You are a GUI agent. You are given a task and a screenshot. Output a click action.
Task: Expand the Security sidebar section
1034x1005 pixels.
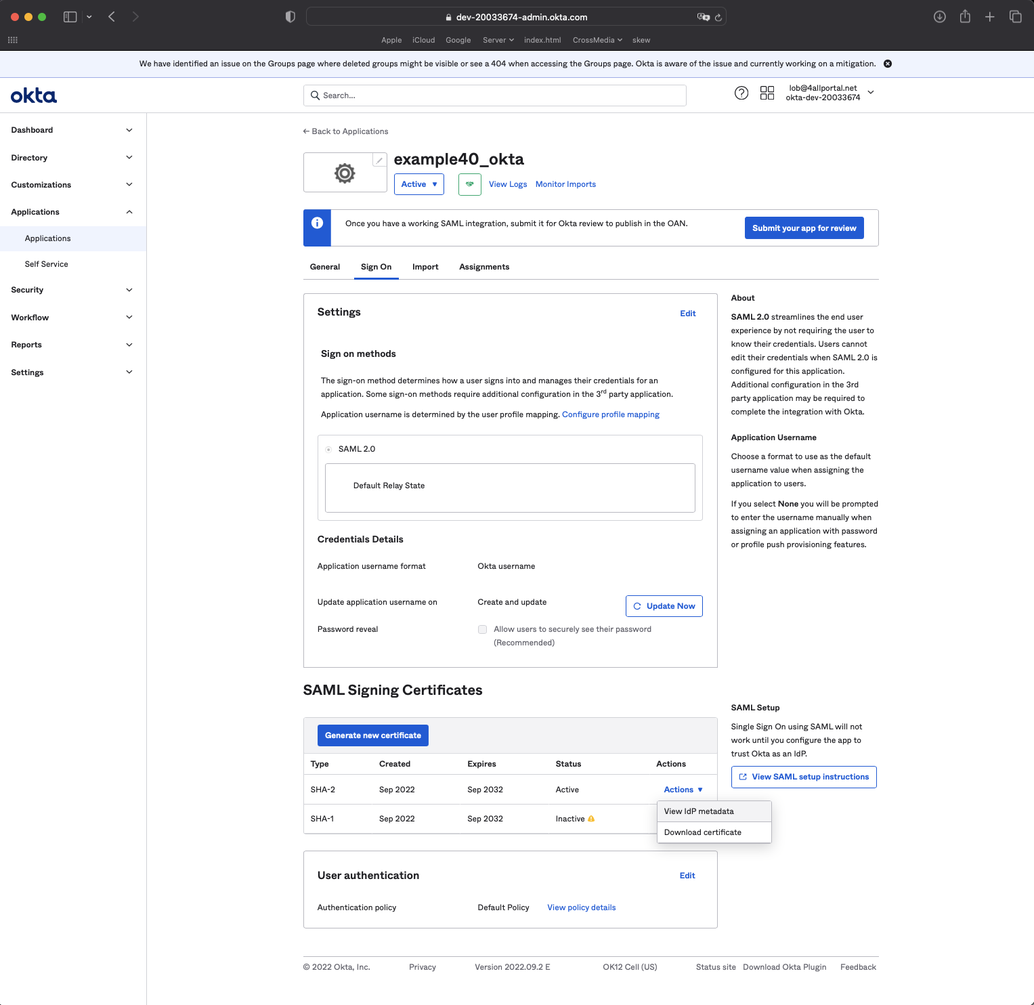[x=73, y=290]
